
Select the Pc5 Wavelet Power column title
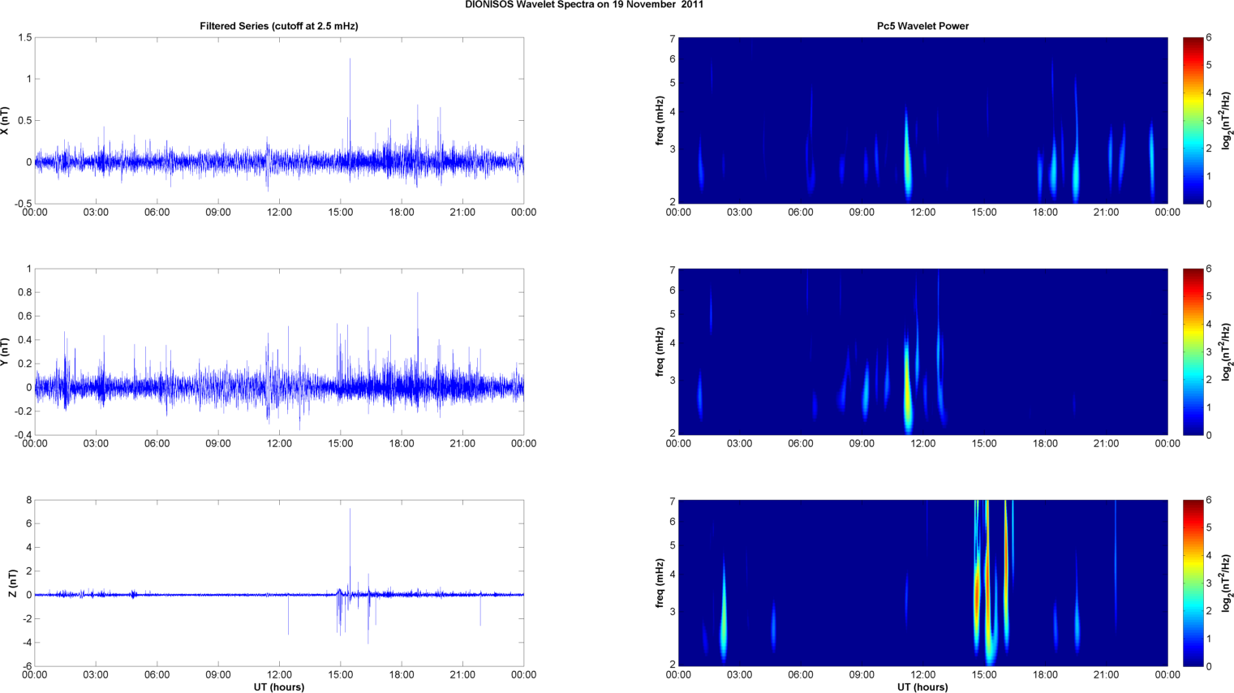pos(922,26)
